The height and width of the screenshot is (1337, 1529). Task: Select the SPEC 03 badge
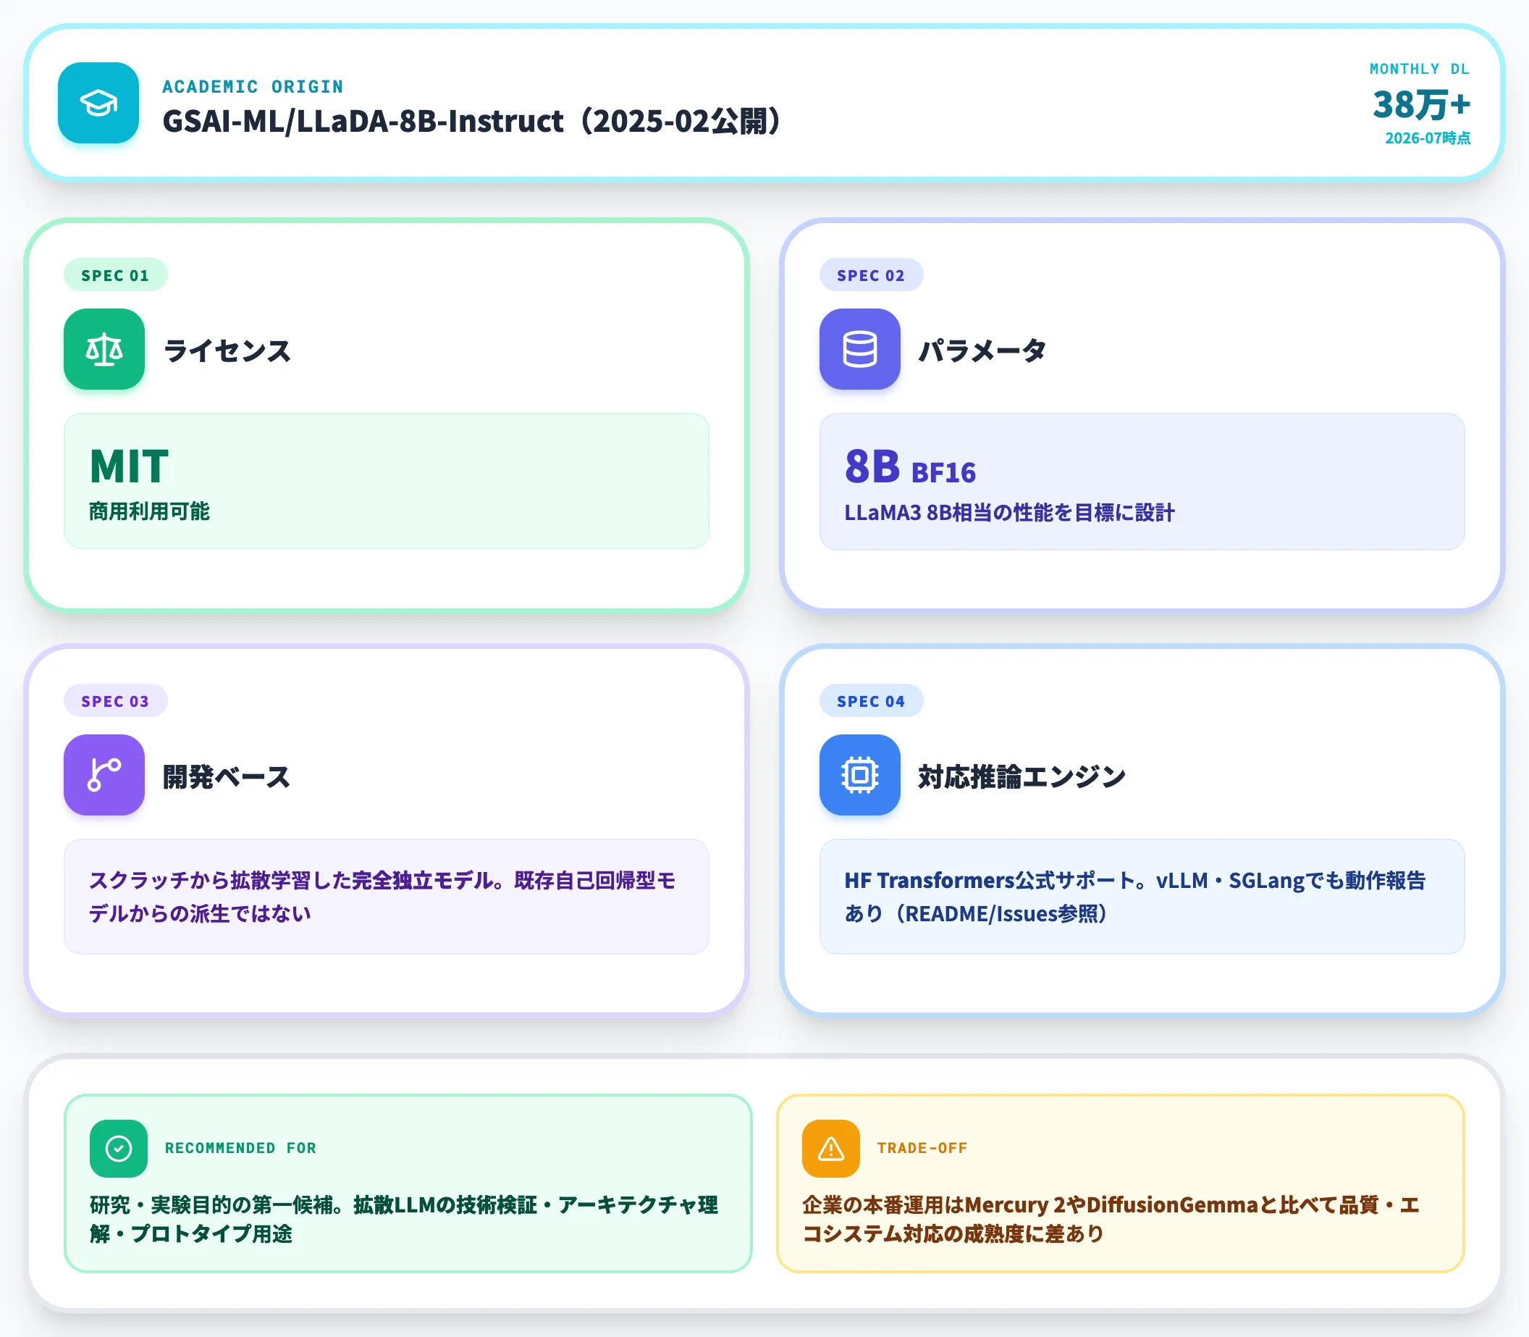116,701
